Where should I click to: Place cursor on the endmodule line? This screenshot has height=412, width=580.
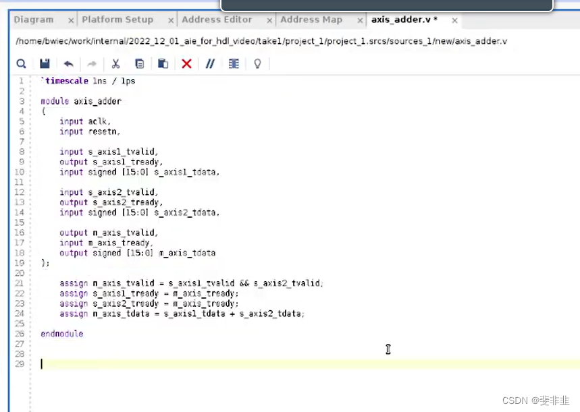click(x=61, y=333)
